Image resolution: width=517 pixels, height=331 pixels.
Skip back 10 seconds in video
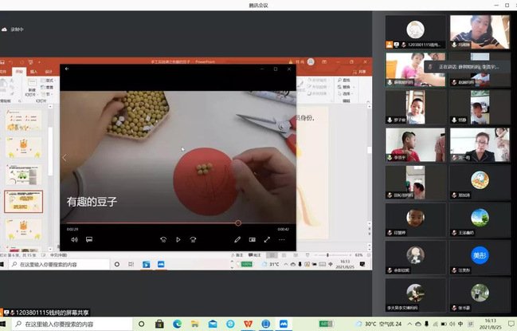tap(163, 239)
